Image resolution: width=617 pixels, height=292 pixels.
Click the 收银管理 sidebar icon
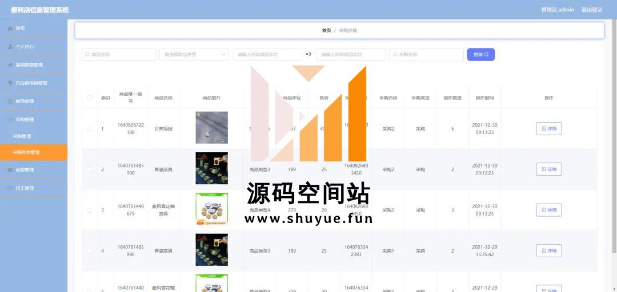(x=11, y=170)
